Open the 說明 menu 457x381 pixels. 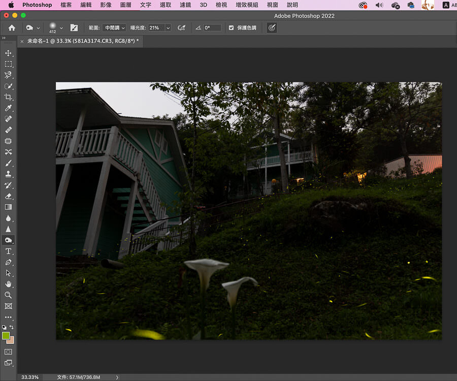292,5
